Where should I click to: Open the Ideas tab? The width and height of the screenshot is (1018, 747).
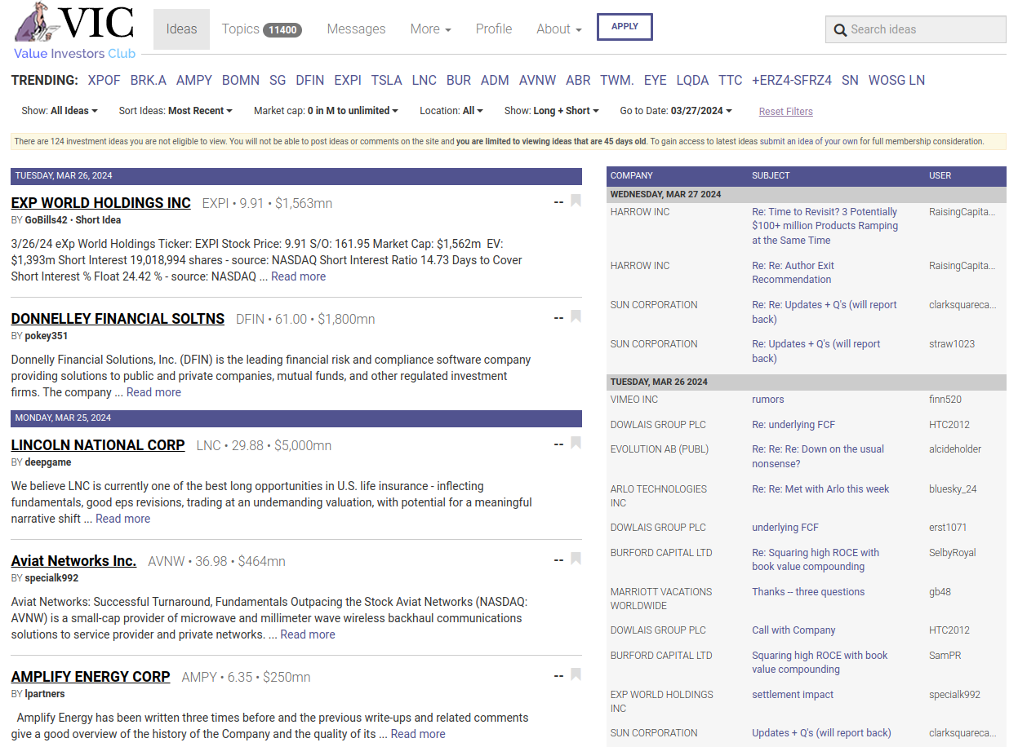coord(181,29)
